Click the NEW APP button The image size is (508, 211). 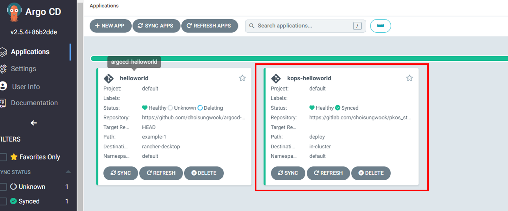(x=110, y=26)
